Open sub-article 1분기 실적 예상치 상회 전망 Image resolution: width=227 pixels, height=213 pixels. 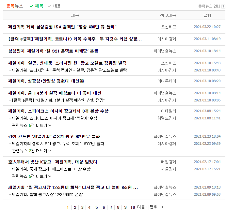pyautogui.click(x=58, y=100)
